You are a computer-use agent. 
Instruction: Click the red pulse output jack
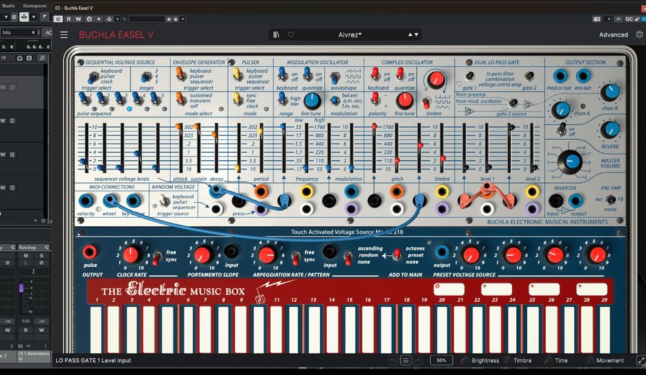90,251
